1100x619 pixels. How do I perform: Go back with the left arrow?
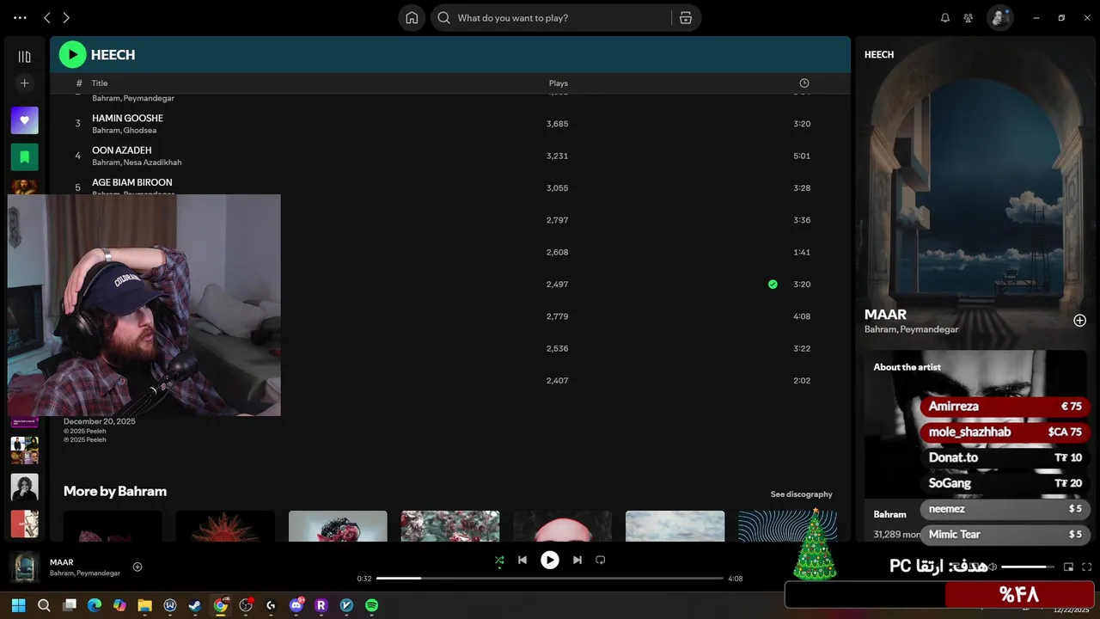(47, 17)
